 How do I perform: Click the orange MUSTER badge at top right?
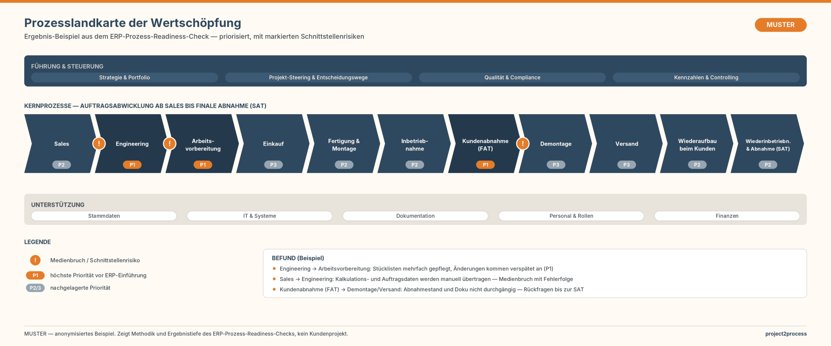[x=780, y=25]
